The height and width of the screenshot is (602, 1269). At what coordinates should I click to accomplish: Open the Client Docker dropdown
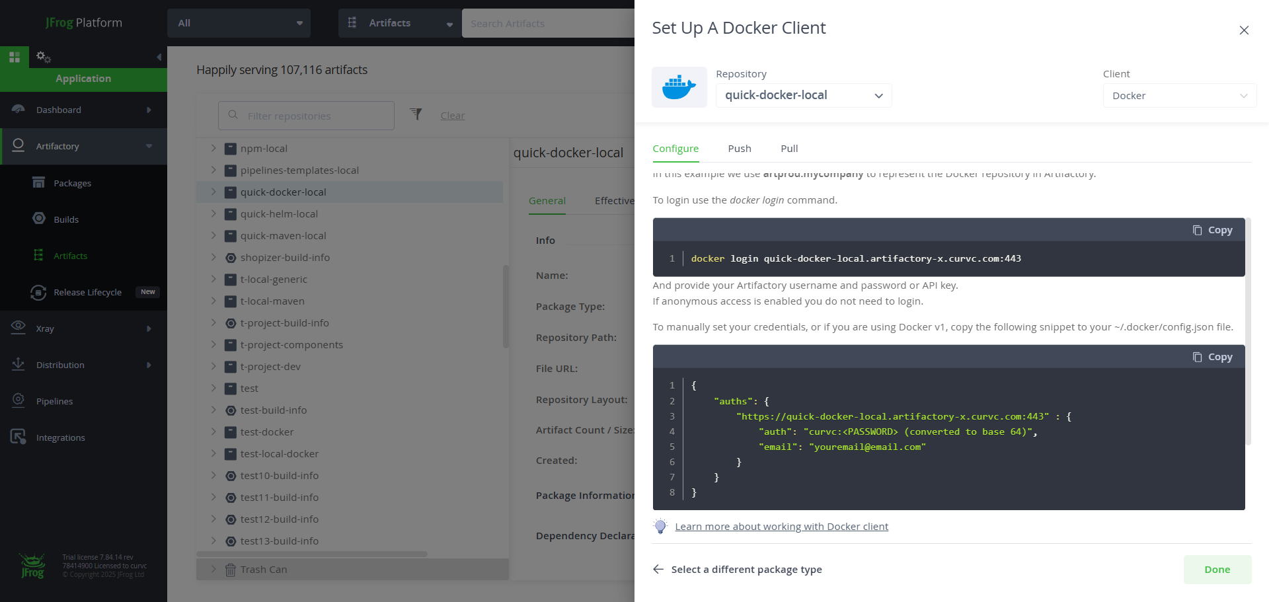[1180, 96]
